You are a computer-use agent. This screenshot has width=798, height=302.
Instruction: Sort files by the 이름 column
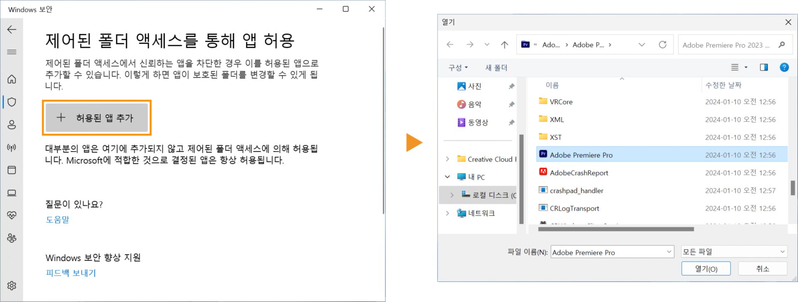(552, 85)
